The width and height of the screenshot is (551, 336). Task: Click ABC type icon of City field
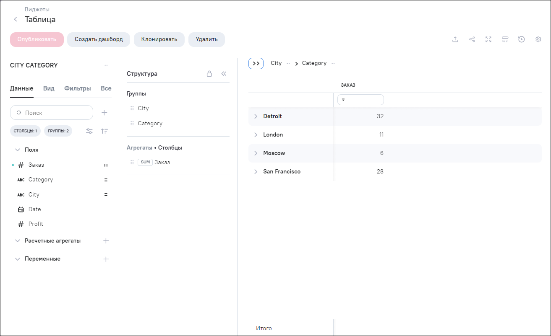tap(21, 195)
